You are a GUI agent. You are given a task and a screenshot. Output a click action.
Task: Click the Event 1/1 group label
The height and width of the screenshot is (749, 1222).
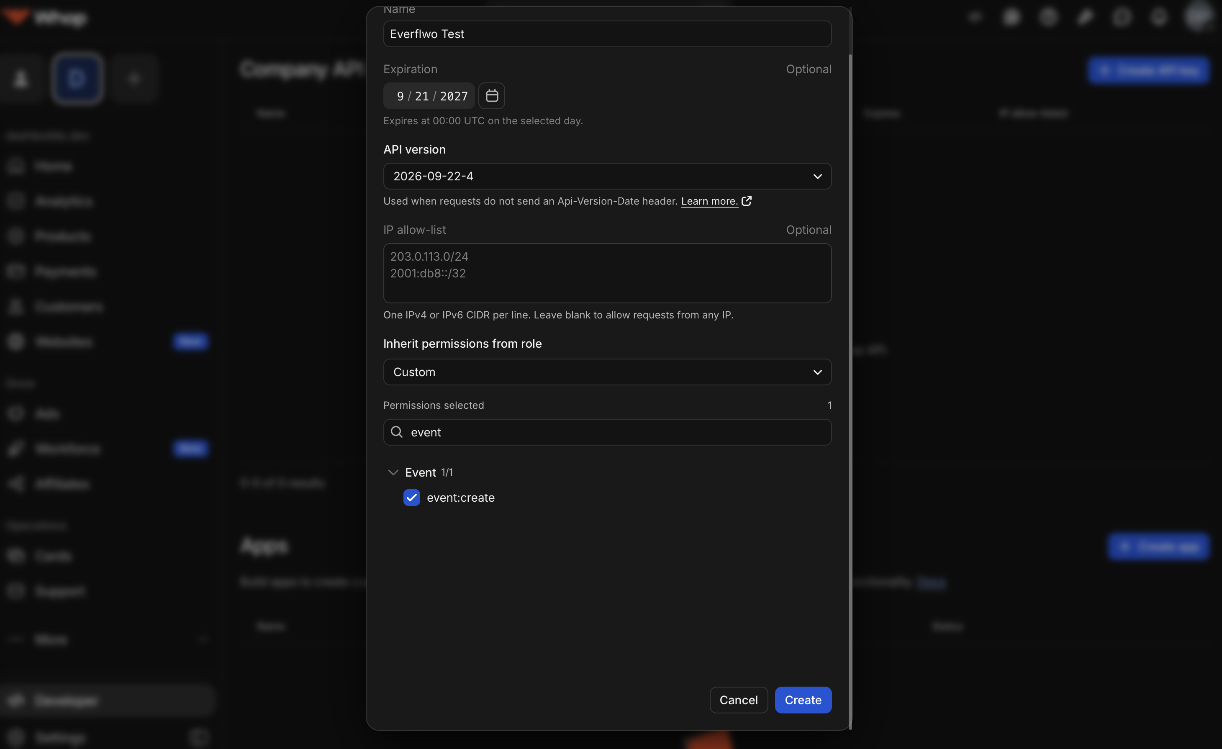point(429,472)
